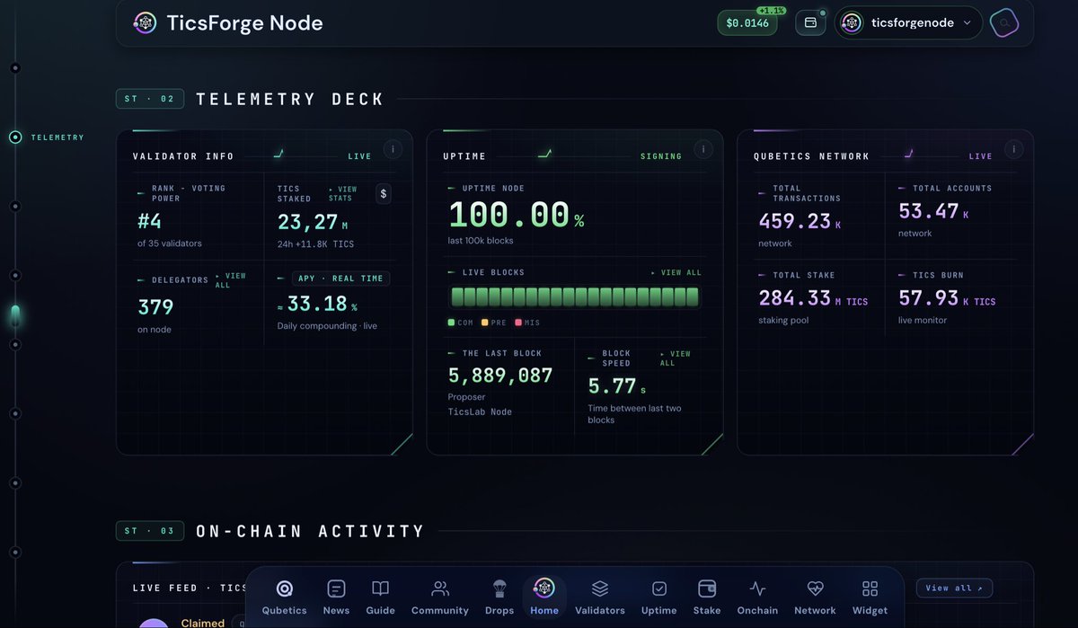Click the ST · 02 section badge

(150, 99)
